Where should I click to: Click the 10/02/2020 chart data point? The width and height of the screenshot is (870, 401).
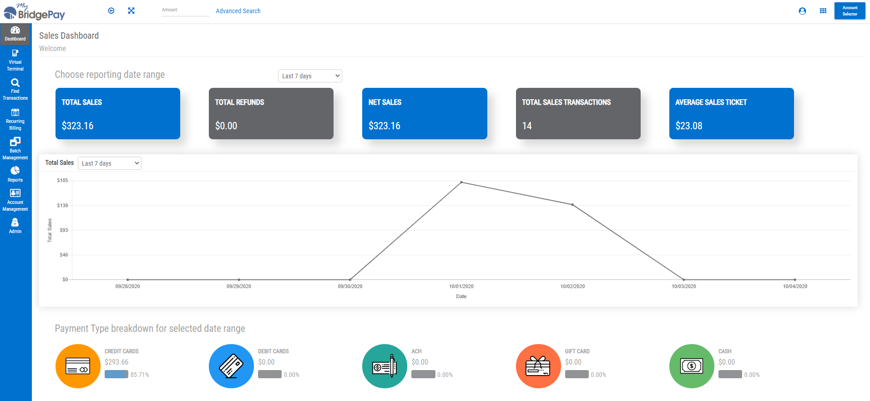pos(572,205)
